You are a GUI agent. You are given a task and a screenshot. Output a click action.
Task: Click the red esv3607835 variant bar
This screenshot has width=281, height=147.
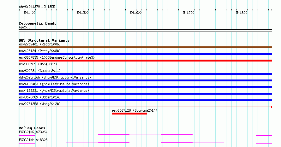coord(145,61)
